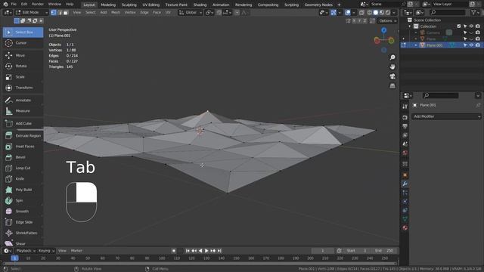Screen dimensions: 484x272
Task: Open the Object properties orange square tab
Action: (405, 175)
